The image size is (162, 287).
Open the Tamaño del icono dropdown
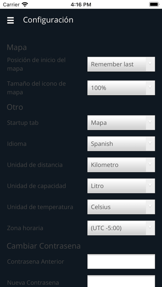[121, 88]
